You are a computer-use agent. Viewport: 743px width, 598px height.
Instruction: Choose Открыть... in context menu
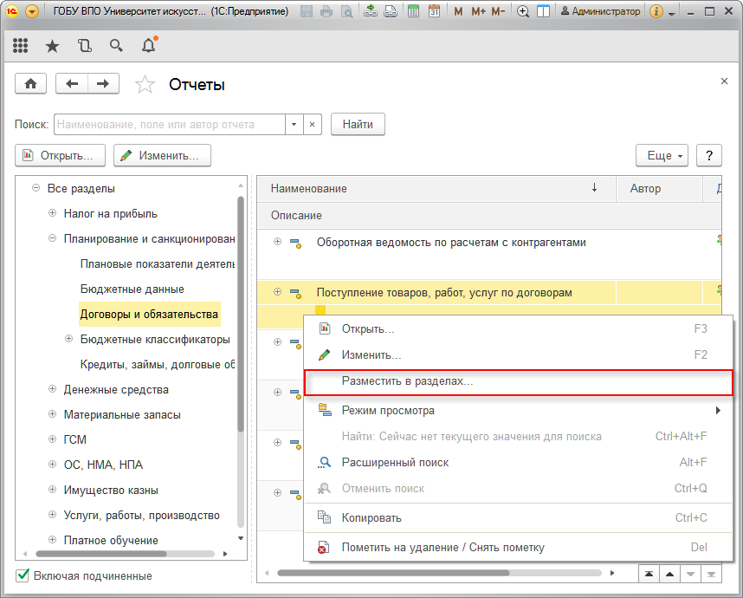519,328
